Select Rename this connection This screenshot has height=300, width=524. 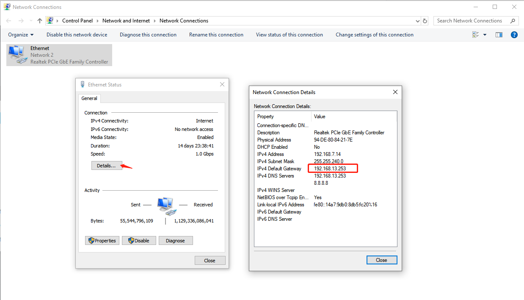216,35
